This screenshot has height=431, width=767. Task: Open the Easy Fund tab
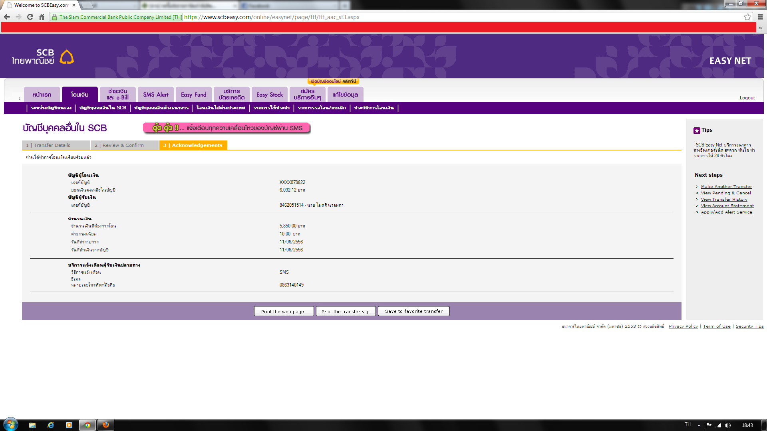pos(194,95)
